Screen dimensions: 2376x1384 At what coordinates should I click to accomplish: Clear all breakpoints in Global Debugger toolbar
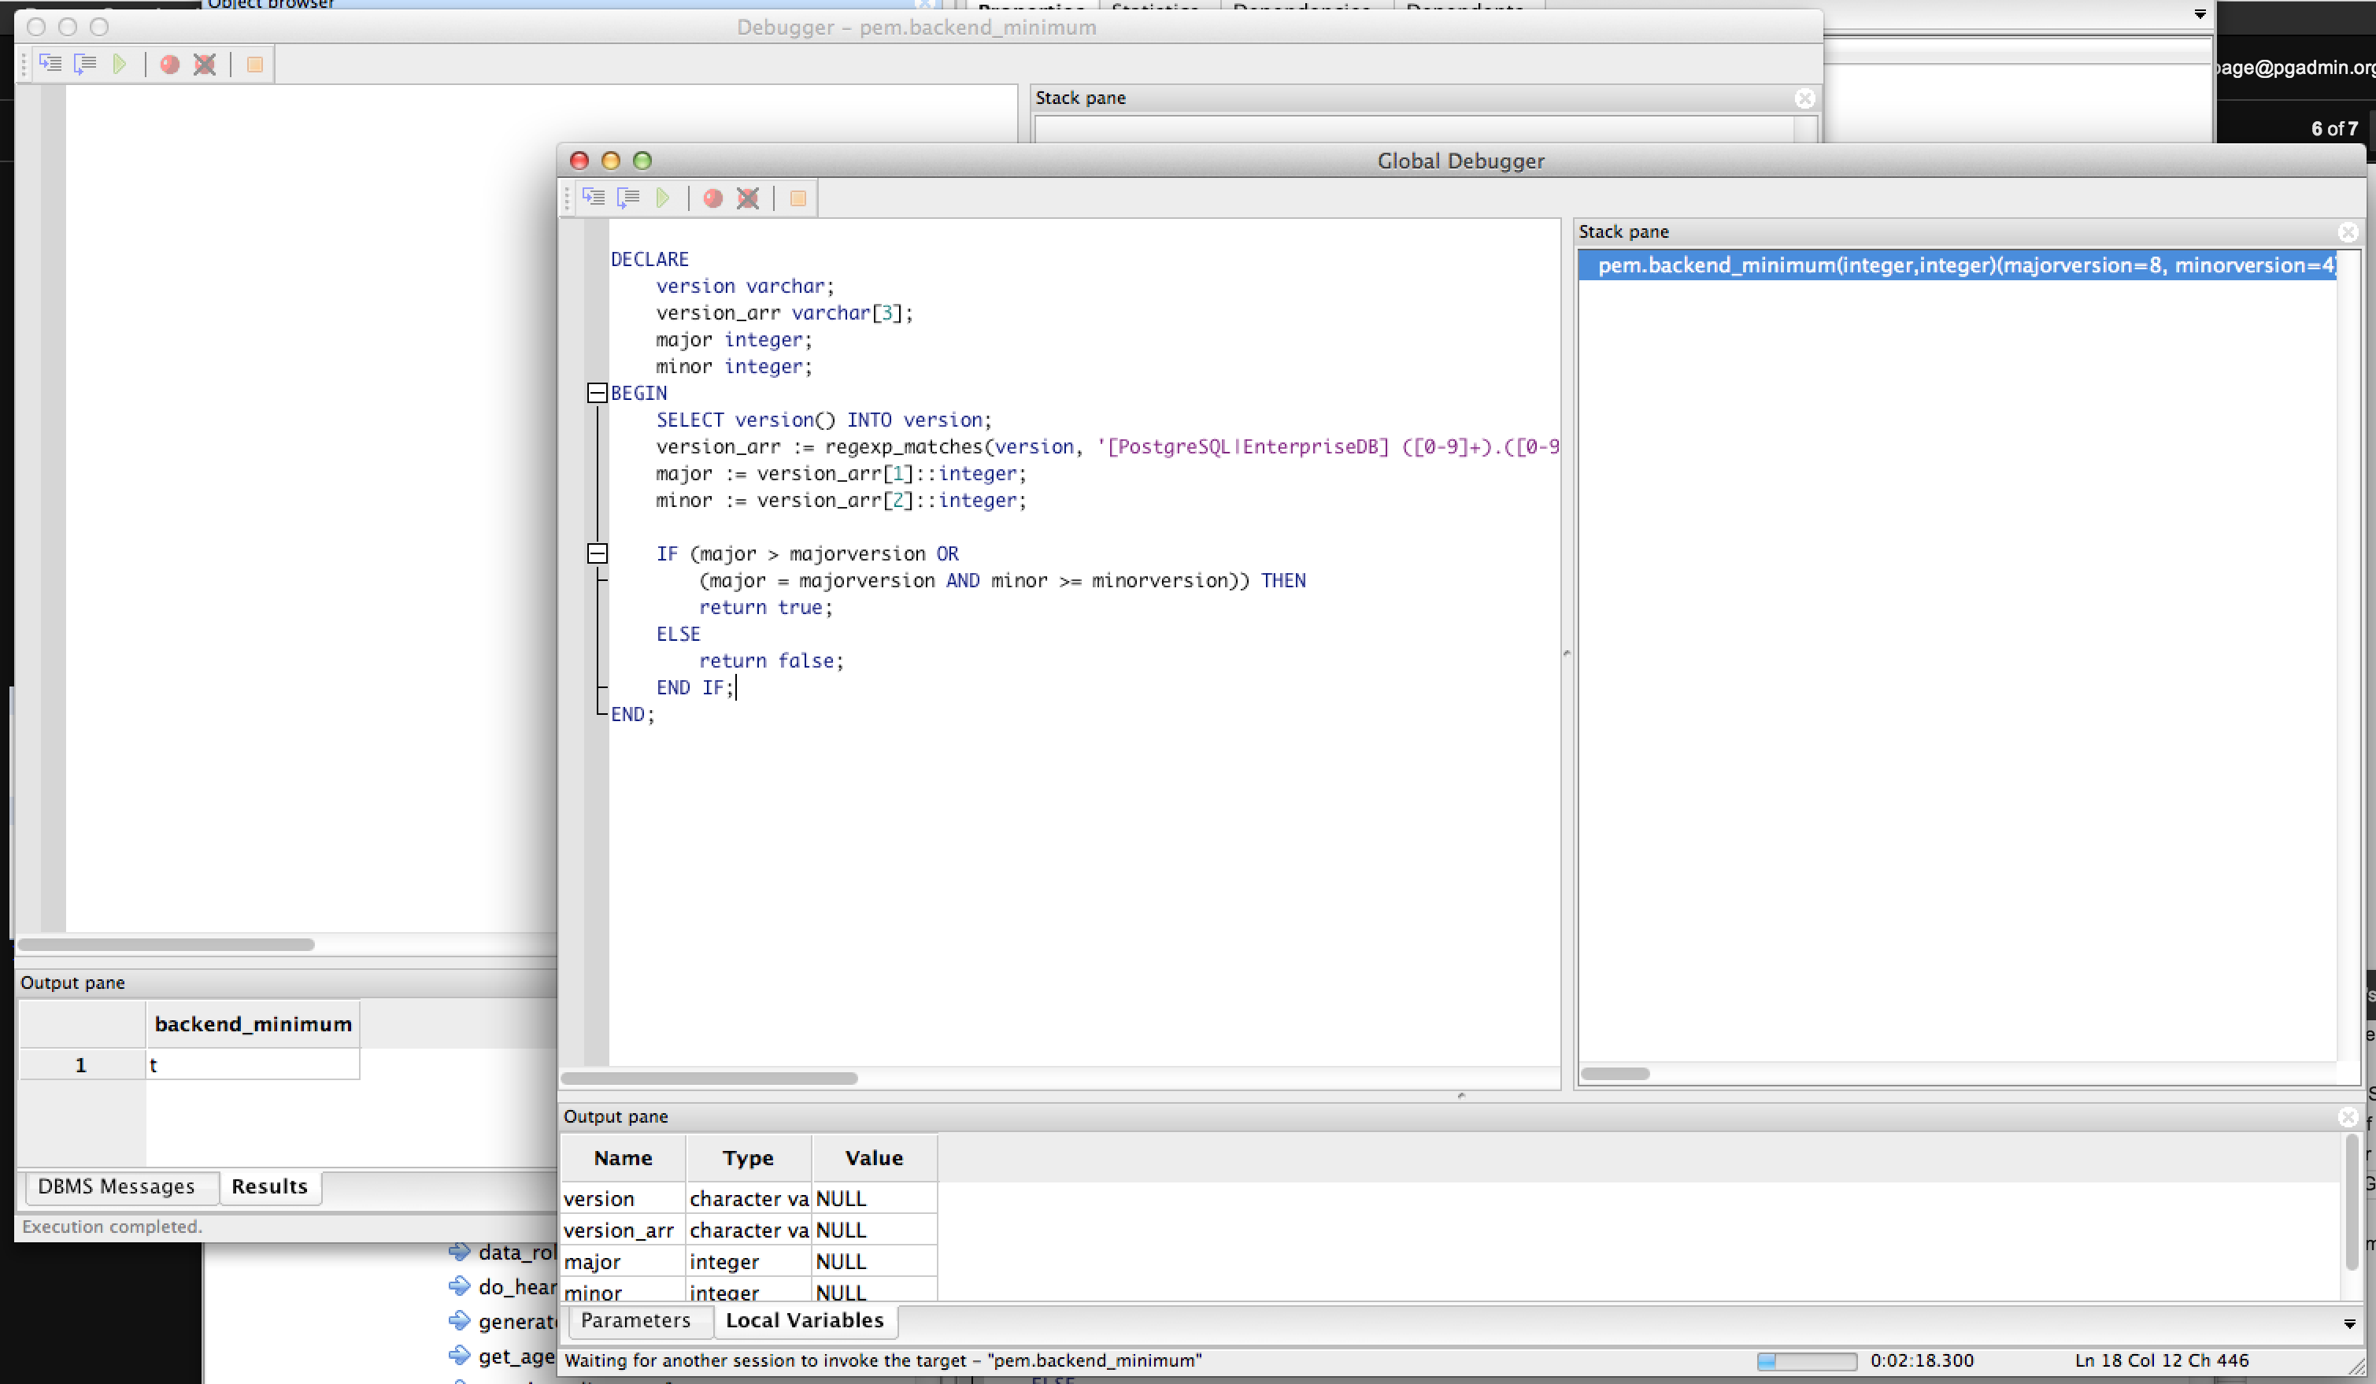tap(748, 198)
